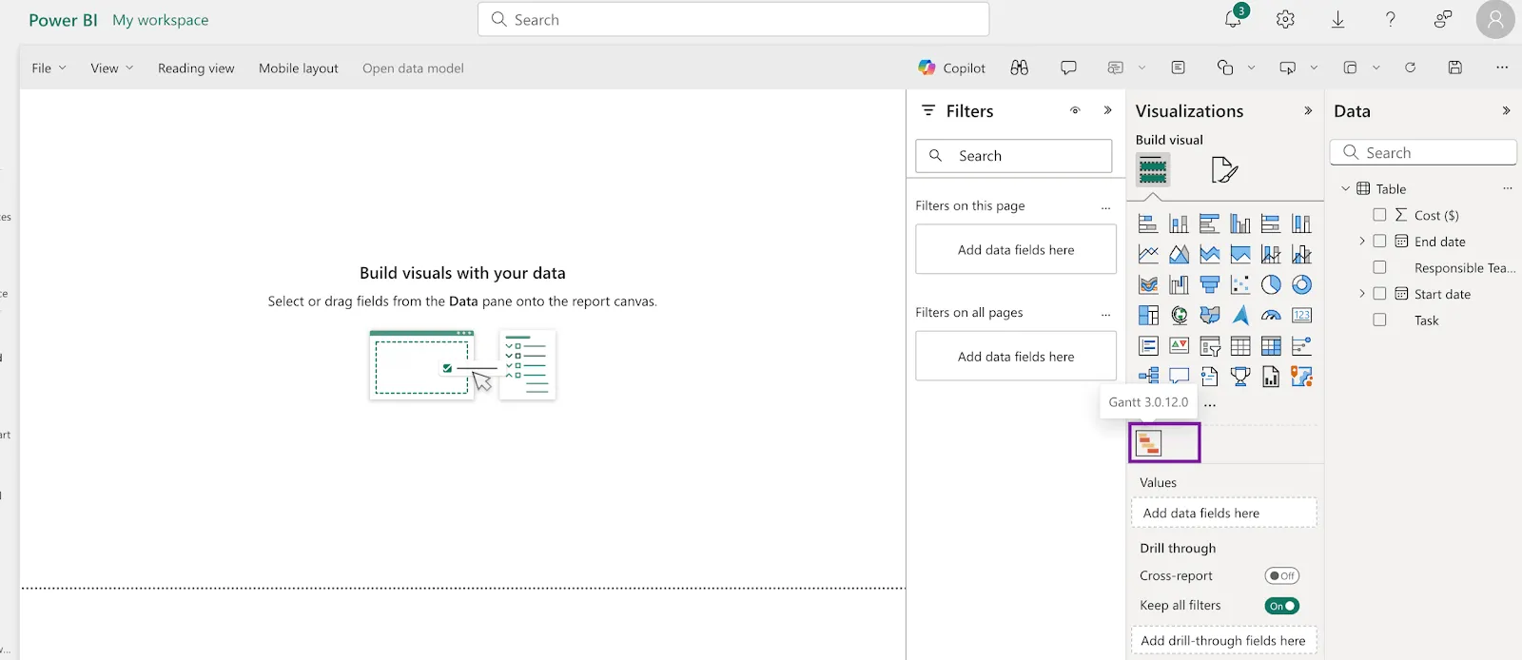This screenshot has width=1522, height=660.
Task: Check the Task field
Action: [1379, 320]
